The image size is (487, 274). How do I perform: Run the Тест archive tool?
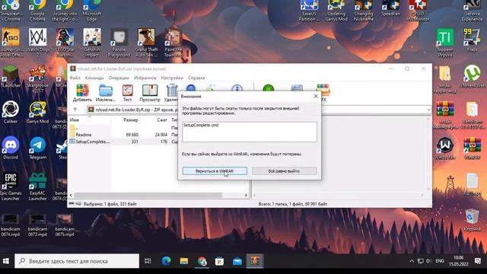[x=127, y=93]
